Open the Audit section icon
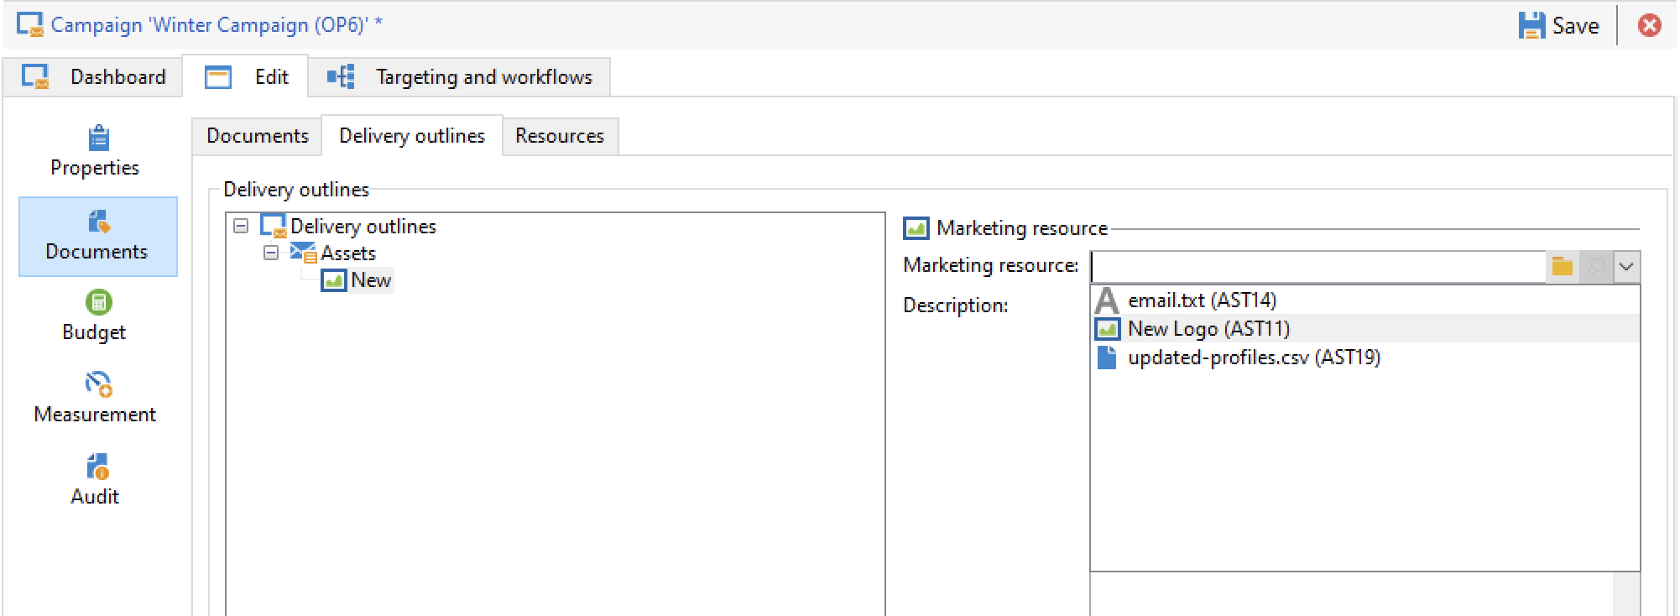This screenshot has width=1680, height=616. (98, 467)
